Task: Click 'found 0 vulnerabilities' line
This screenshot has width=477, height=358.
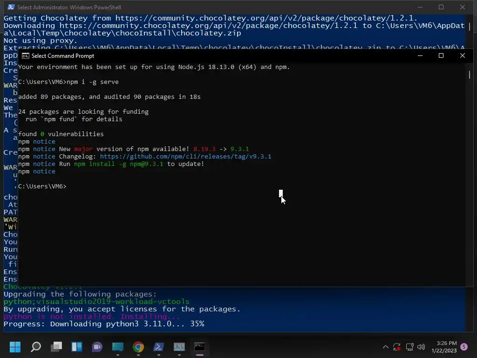Action: (x=61, y=134)
